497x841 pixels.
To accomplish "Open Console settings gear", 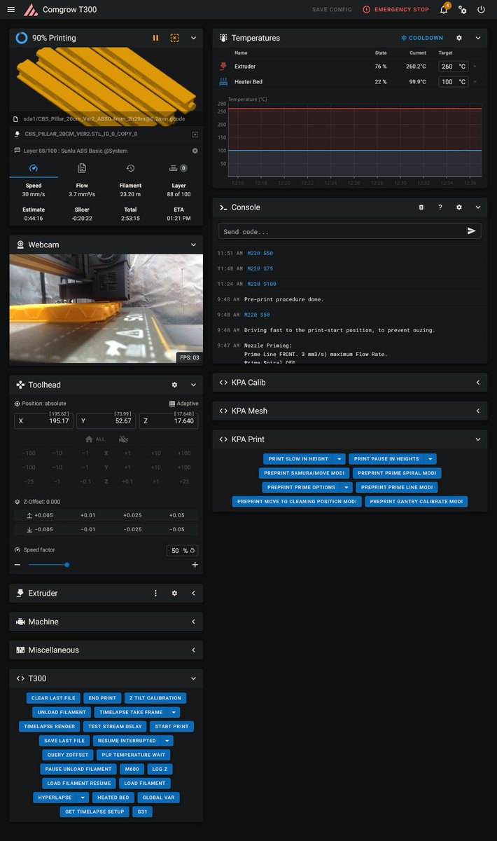I will [459, 207].
